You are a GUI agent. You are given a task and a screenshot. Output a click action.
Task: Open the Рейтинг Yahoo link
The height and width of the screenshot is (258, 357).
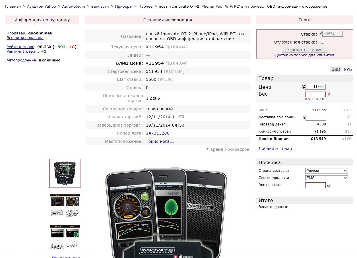[x=20, y=47]
